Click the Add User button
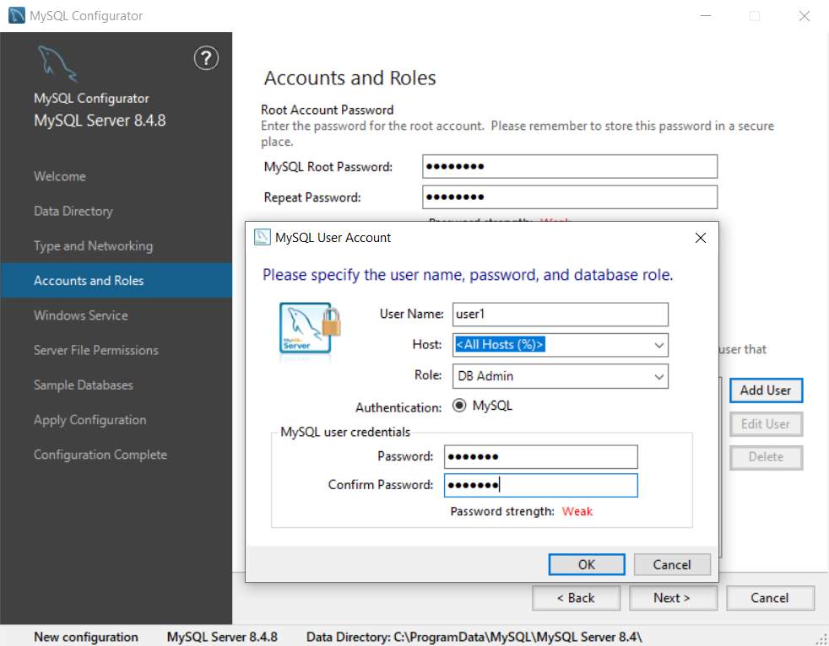Image resolution: width=829 pixels, height=646 pixels. (x=766, y=390)
